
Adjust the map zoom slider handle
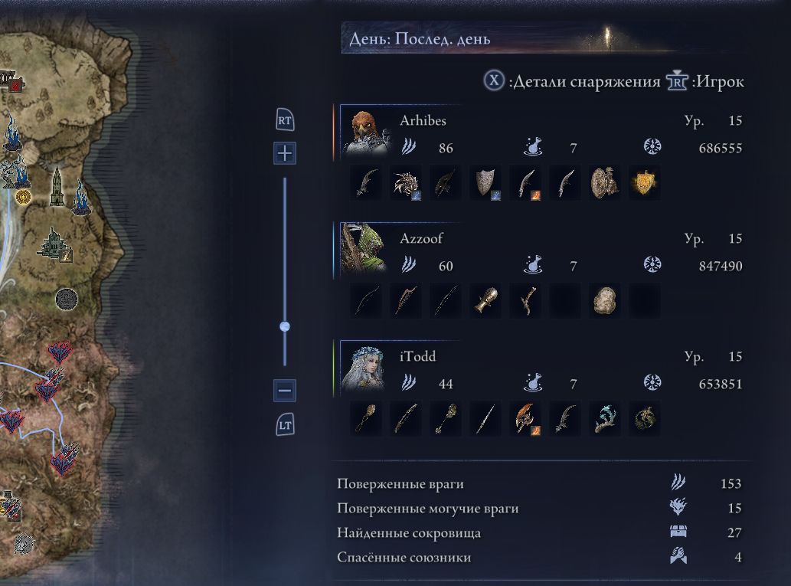click(285, 326)
